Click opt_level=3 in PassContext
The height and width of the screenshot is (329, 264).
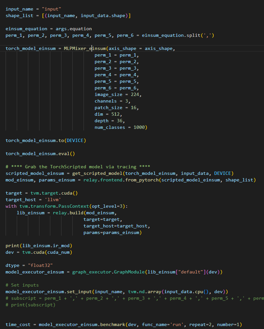[x=107, y=206]
